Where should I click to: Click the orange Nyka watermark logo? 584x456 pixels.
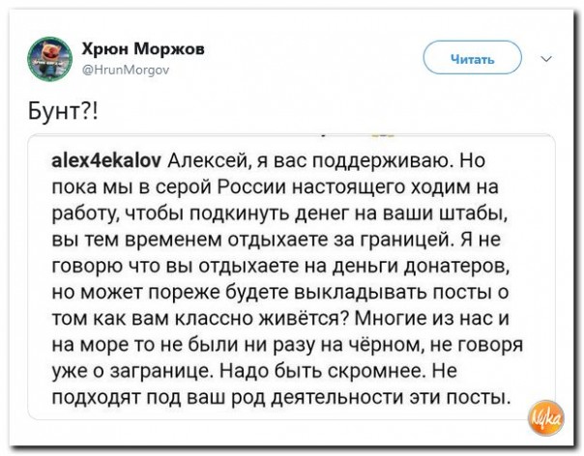point(546,417)
